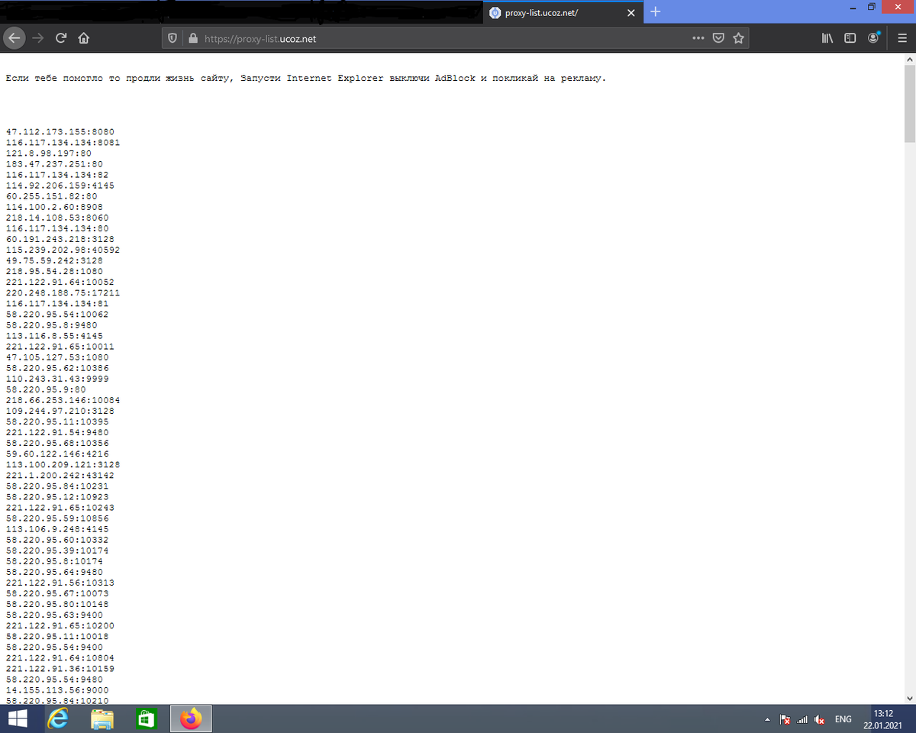Close the proxy-list.ucoz.net tab
The image size is (916, 733).
tap(631, 13)
